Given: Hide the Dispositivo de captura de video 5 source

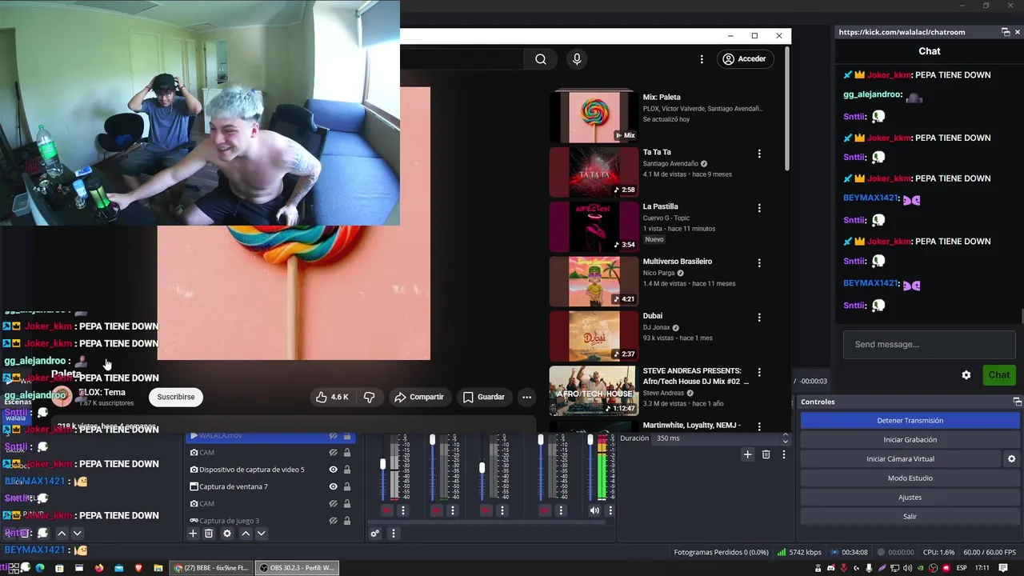Looking at the screenshot, I should (333, 470).
